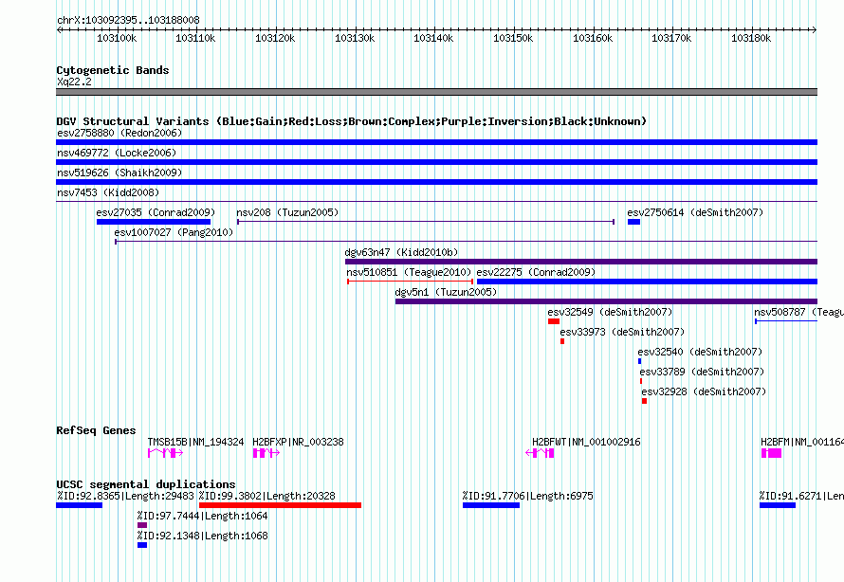Click the esv32928 red loss marker
The width and height of the screenshot is (844, 582).
[x=644, y=401]
